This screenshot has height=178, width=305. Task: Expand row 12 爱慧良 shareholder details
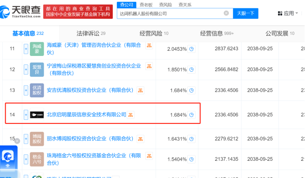coord(26,70)
